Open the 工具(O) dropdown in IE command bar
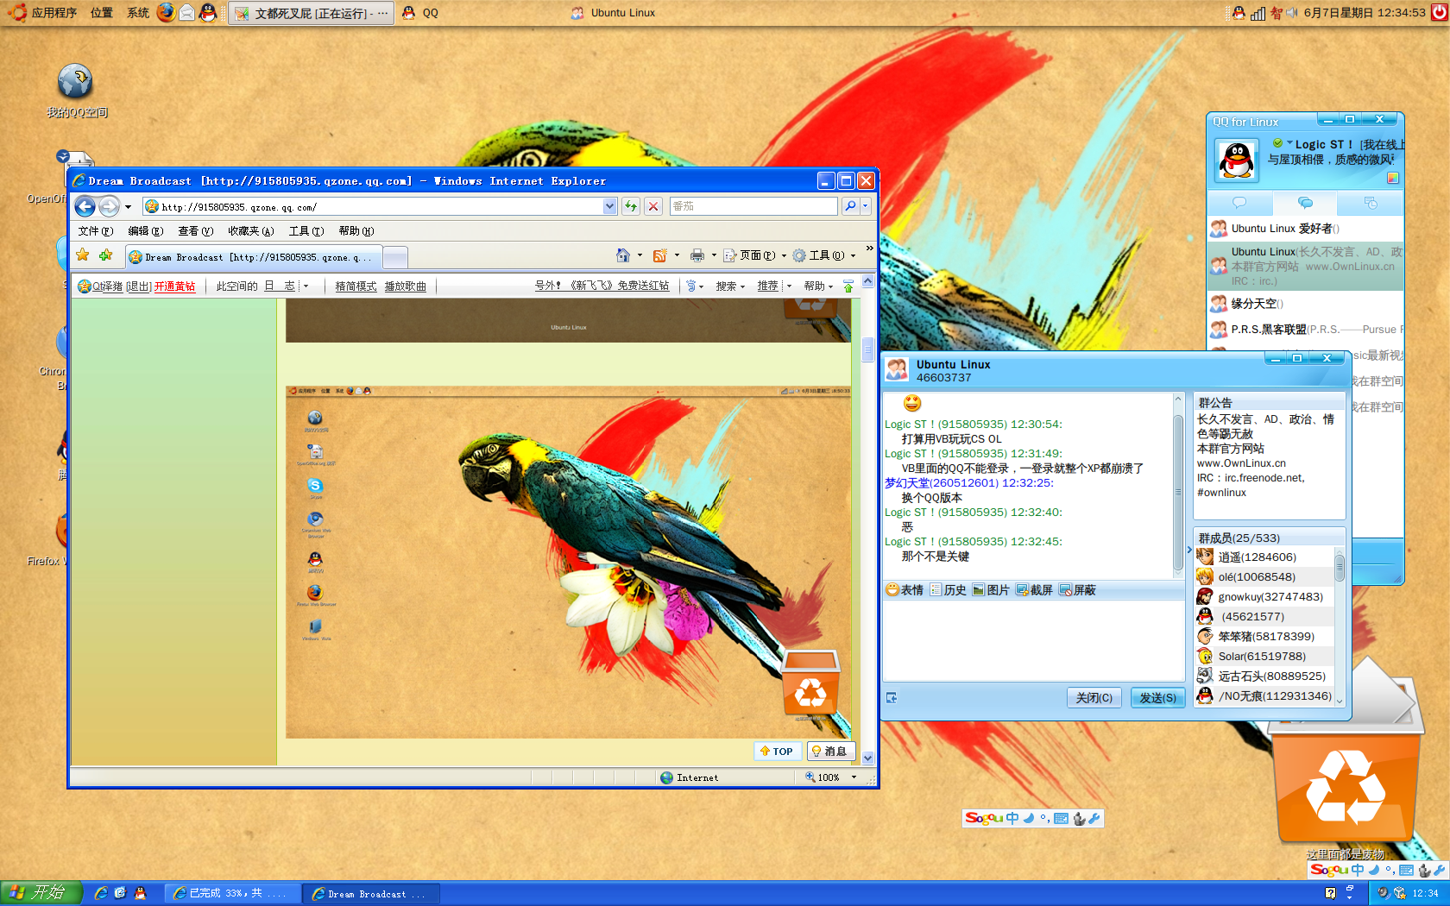The height and width of the screenshot is (906, 1450). tap(825, 255)
